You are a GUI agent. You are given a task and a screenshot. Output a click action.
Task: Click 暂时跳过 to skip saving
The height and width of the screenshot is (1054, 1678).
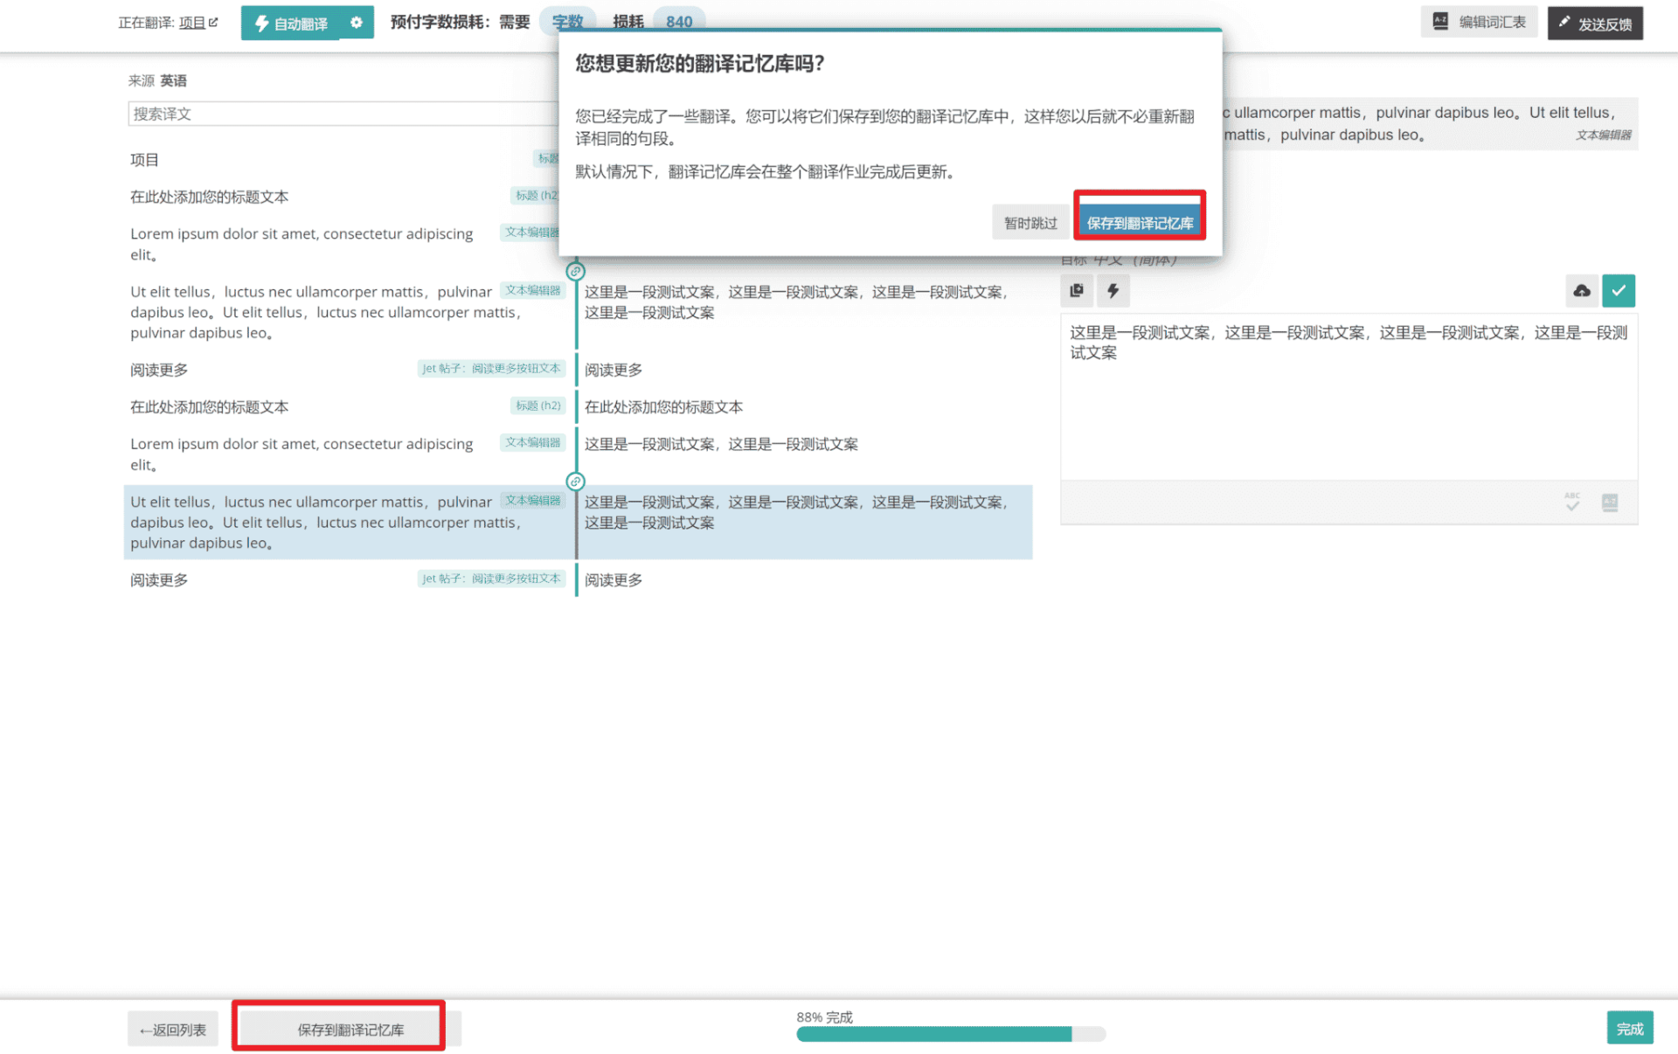tap(1030, 222)
